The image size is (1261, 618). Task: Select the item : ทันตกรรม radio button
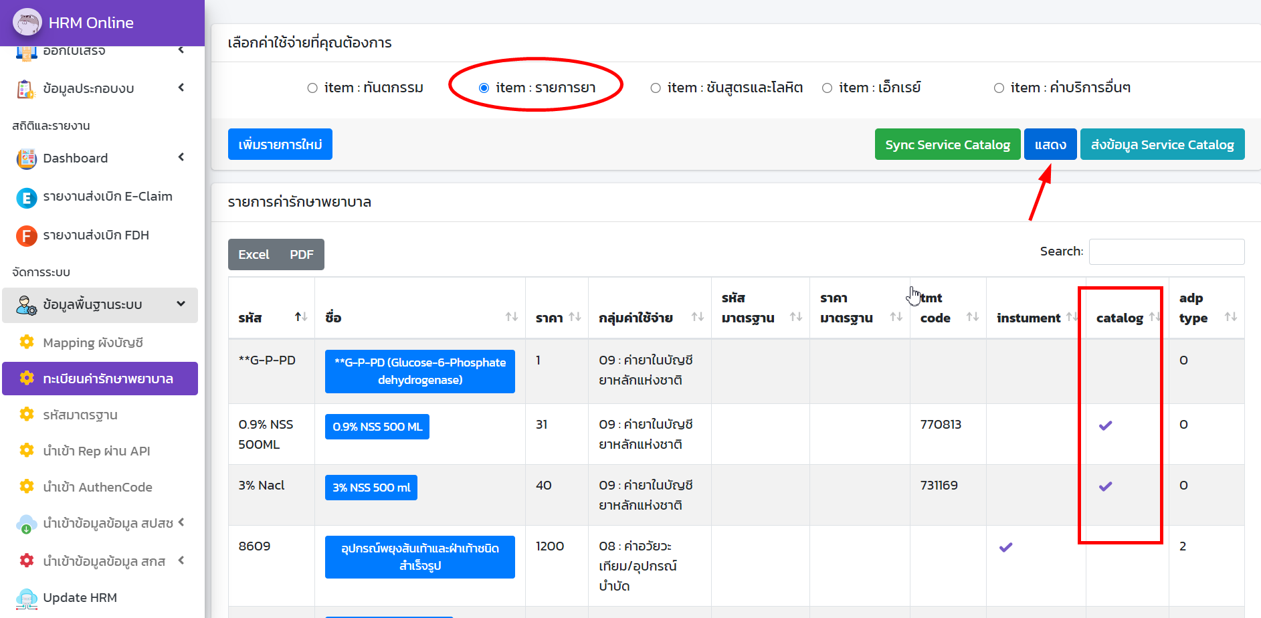click(x=312, y=87)
